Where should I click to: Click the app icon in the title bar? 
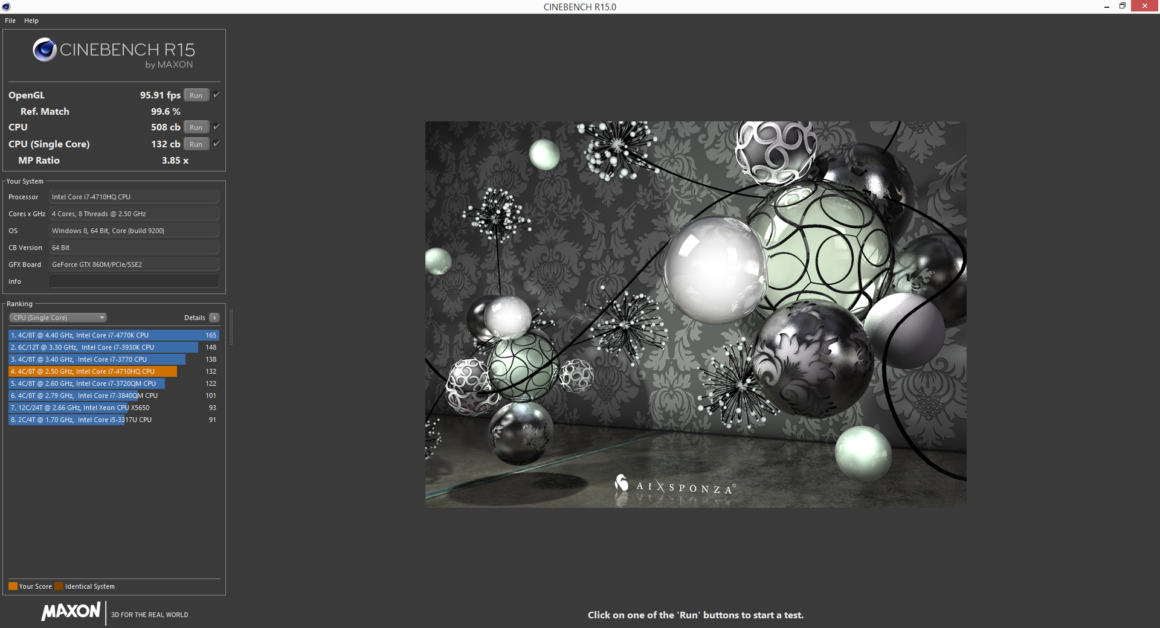tap(6, 7)
